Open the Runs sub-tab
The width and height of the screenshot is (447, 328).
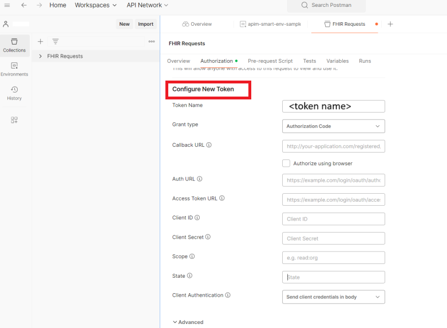[x=365, y=61]
